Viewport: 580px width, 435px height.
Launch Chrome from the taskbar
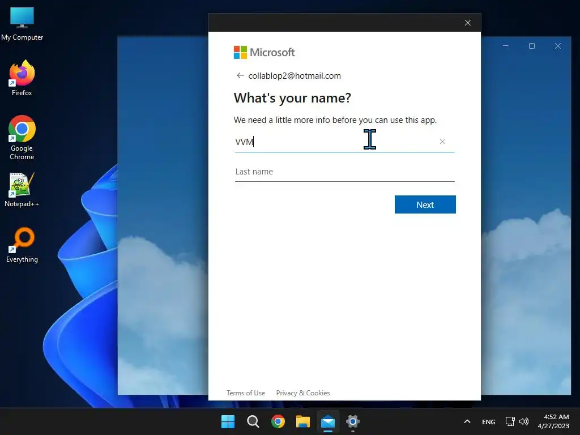coord(278,421)
